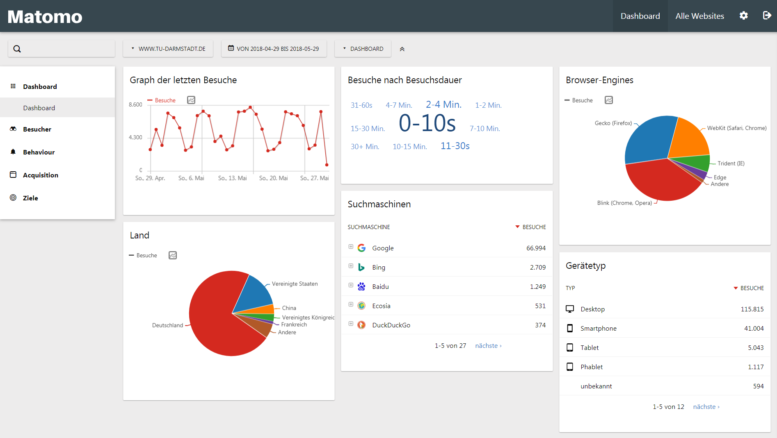Click the Besucher binoculars icon
Viewport: 777px width, 438px height.
[x=13, y=129]
